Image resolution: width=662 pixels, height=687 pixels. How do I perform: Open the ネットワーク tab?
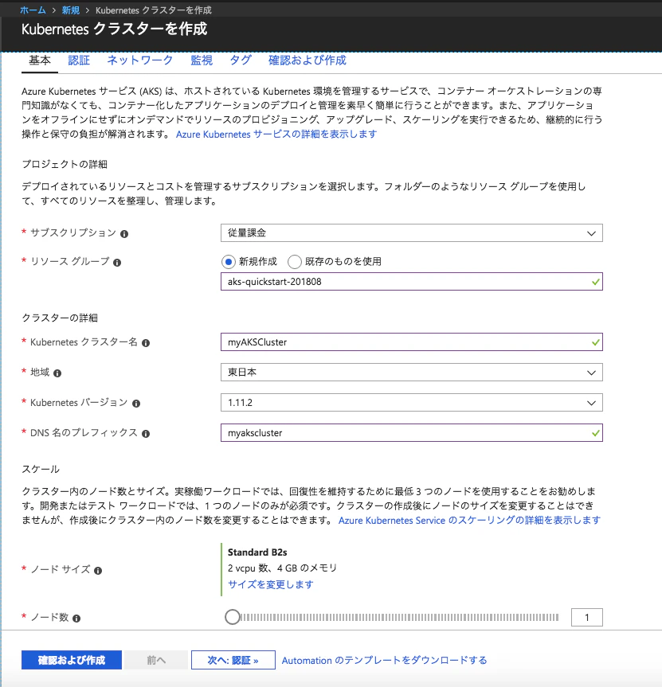coord(140,60)
